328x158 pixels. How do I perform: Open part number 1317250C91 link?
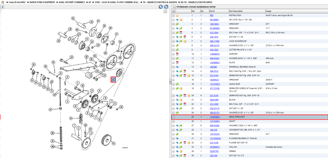(215, 138)
